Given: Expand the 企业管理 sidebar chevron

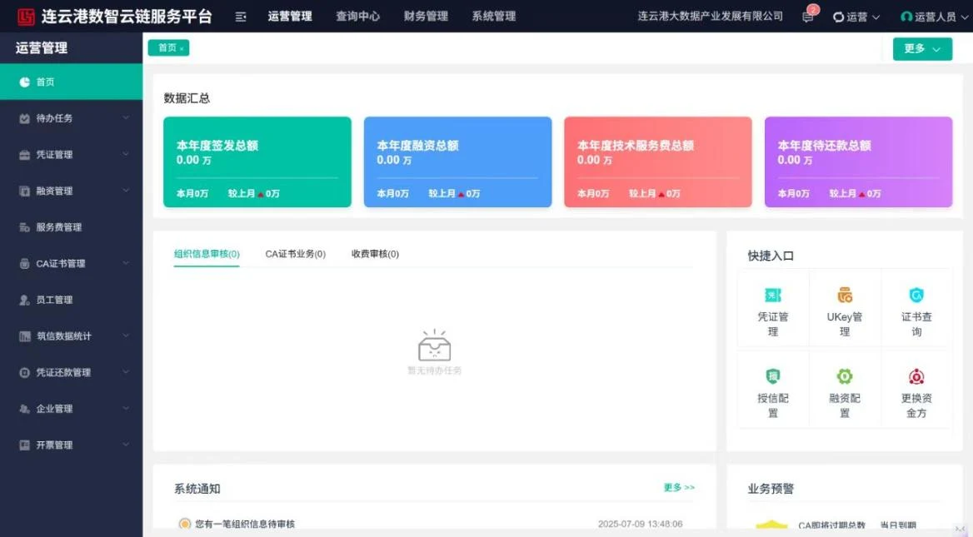Looking at the screenshot, I should click(126, 408).
